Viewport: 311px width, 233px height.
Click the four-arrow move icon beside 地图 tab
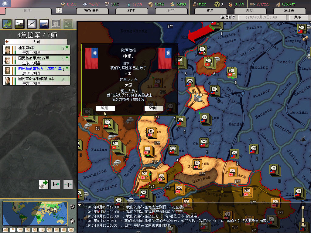(x=59, y=10)
